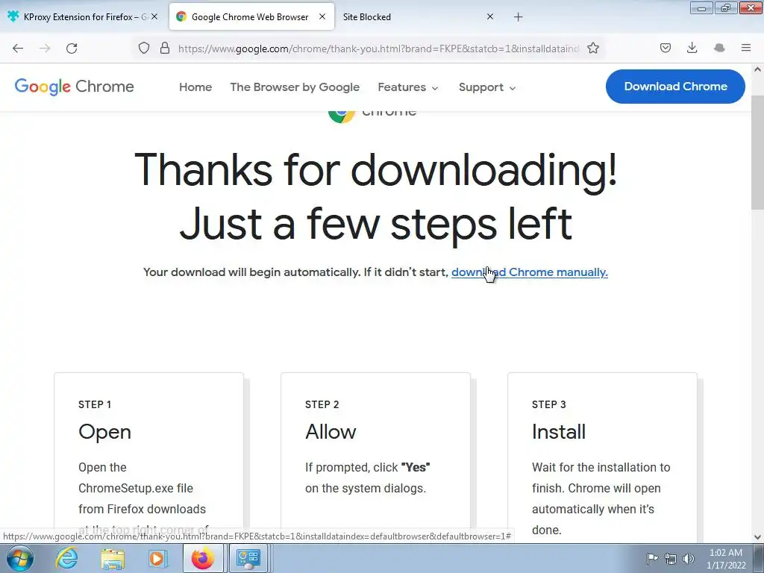Click the forward navigation arrow
The height and width of the screenshot is (573, 764).
coord(45,48)
